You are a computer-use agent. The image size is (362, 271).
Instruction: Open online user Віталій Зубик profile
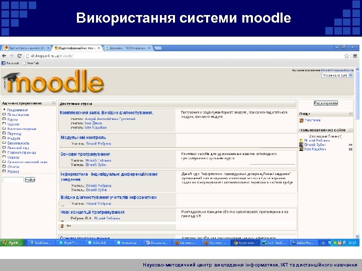[x=315, y=145]
